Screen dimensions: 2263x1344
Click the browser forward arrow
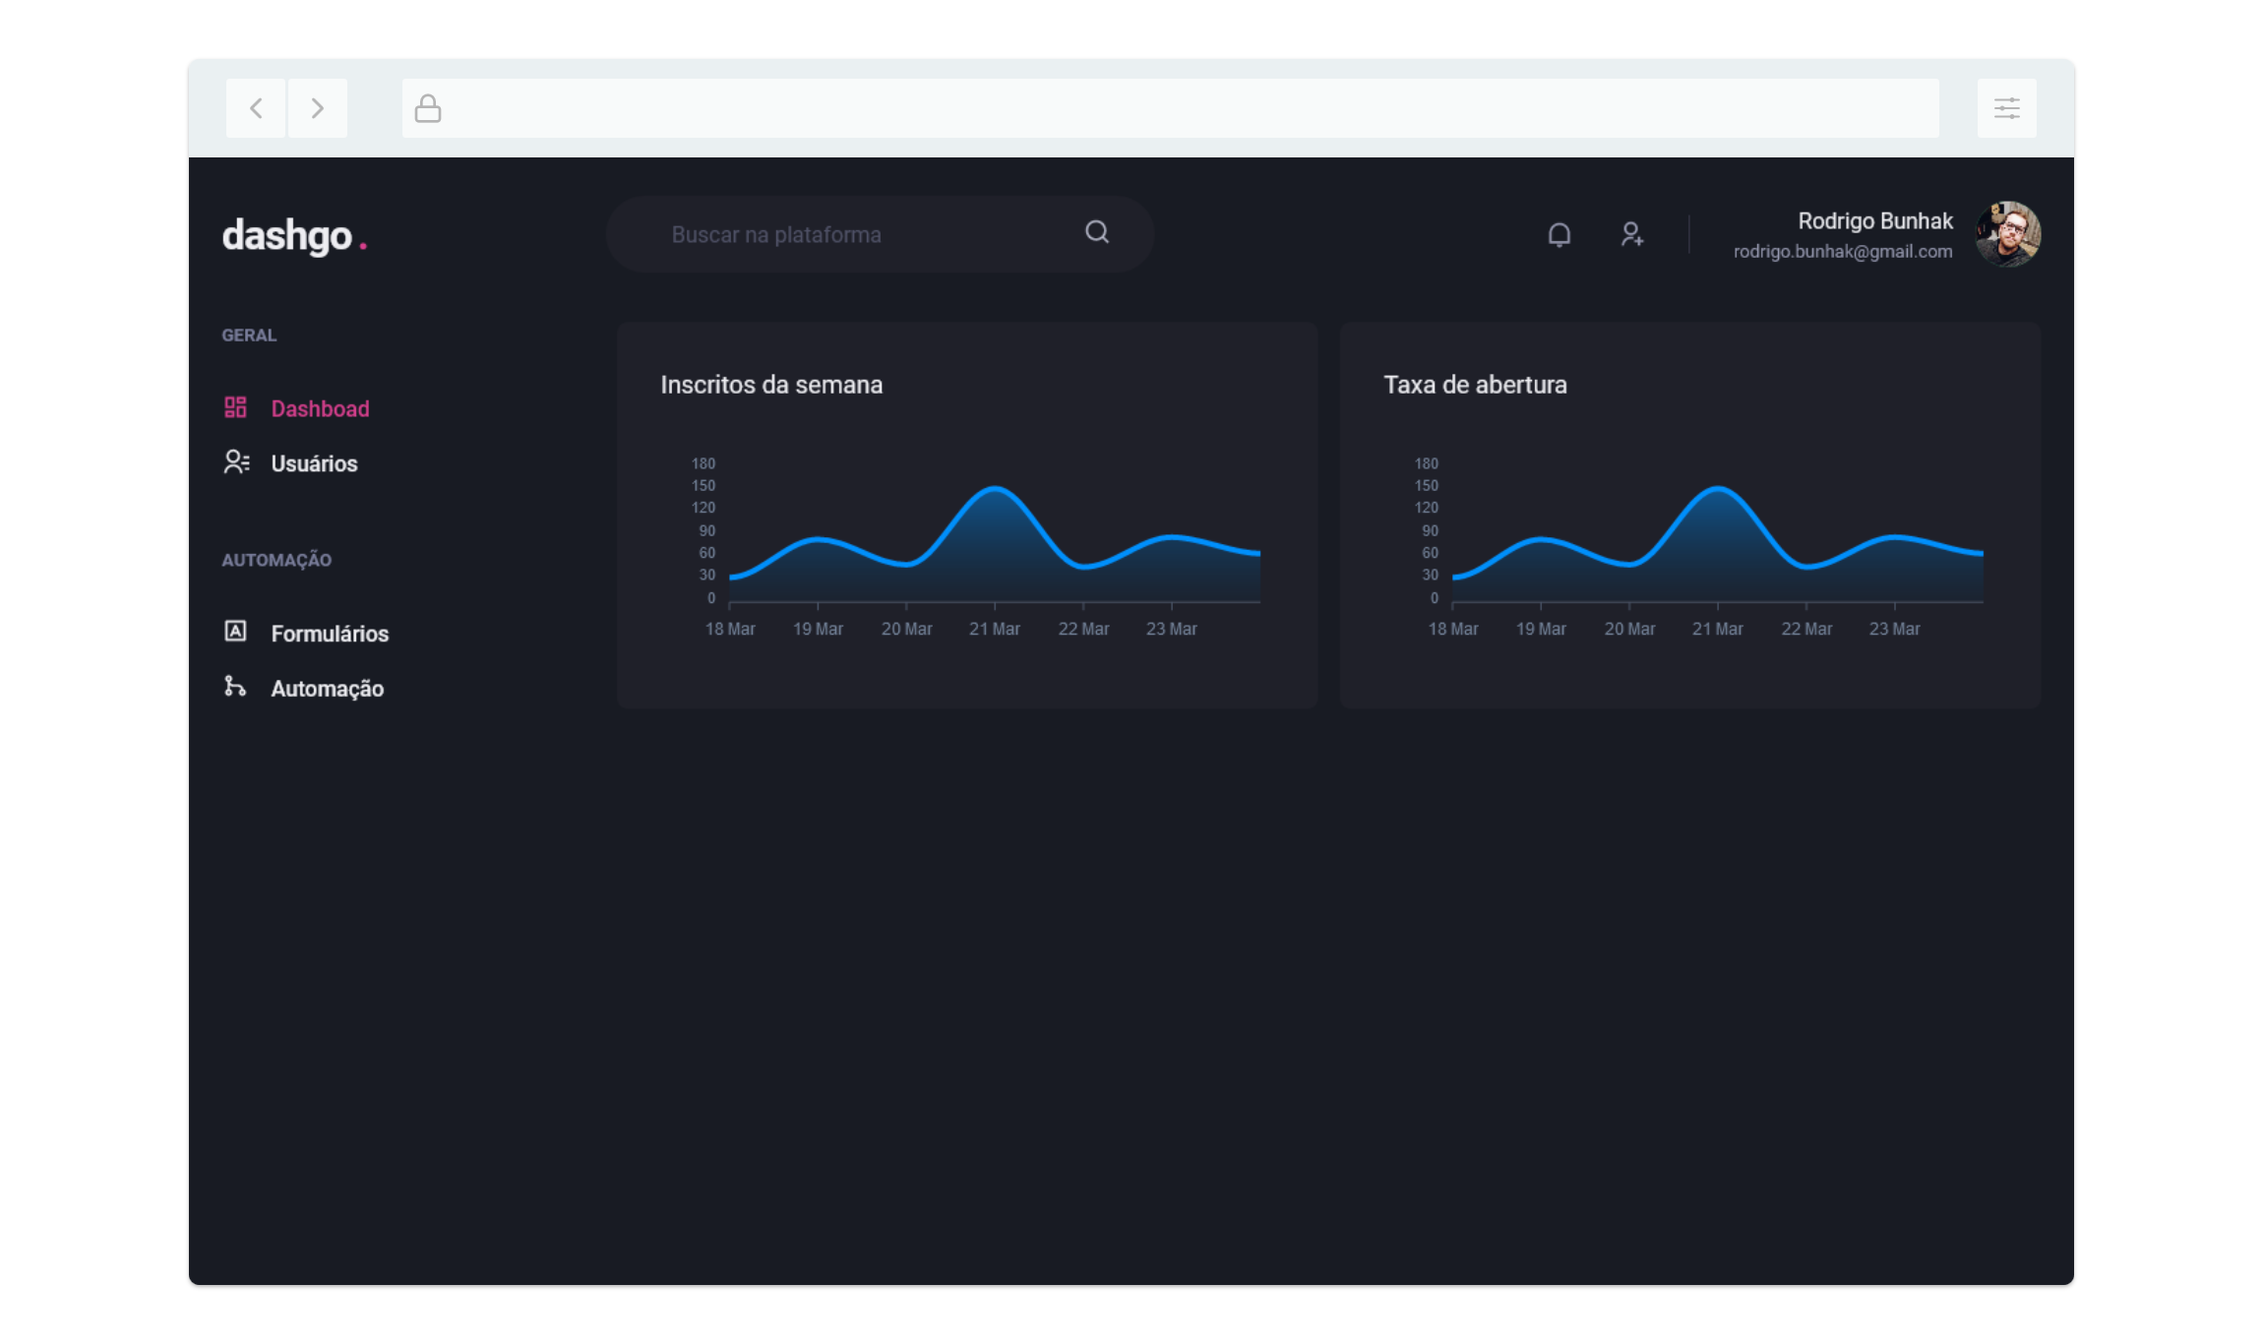coord(317,108)
